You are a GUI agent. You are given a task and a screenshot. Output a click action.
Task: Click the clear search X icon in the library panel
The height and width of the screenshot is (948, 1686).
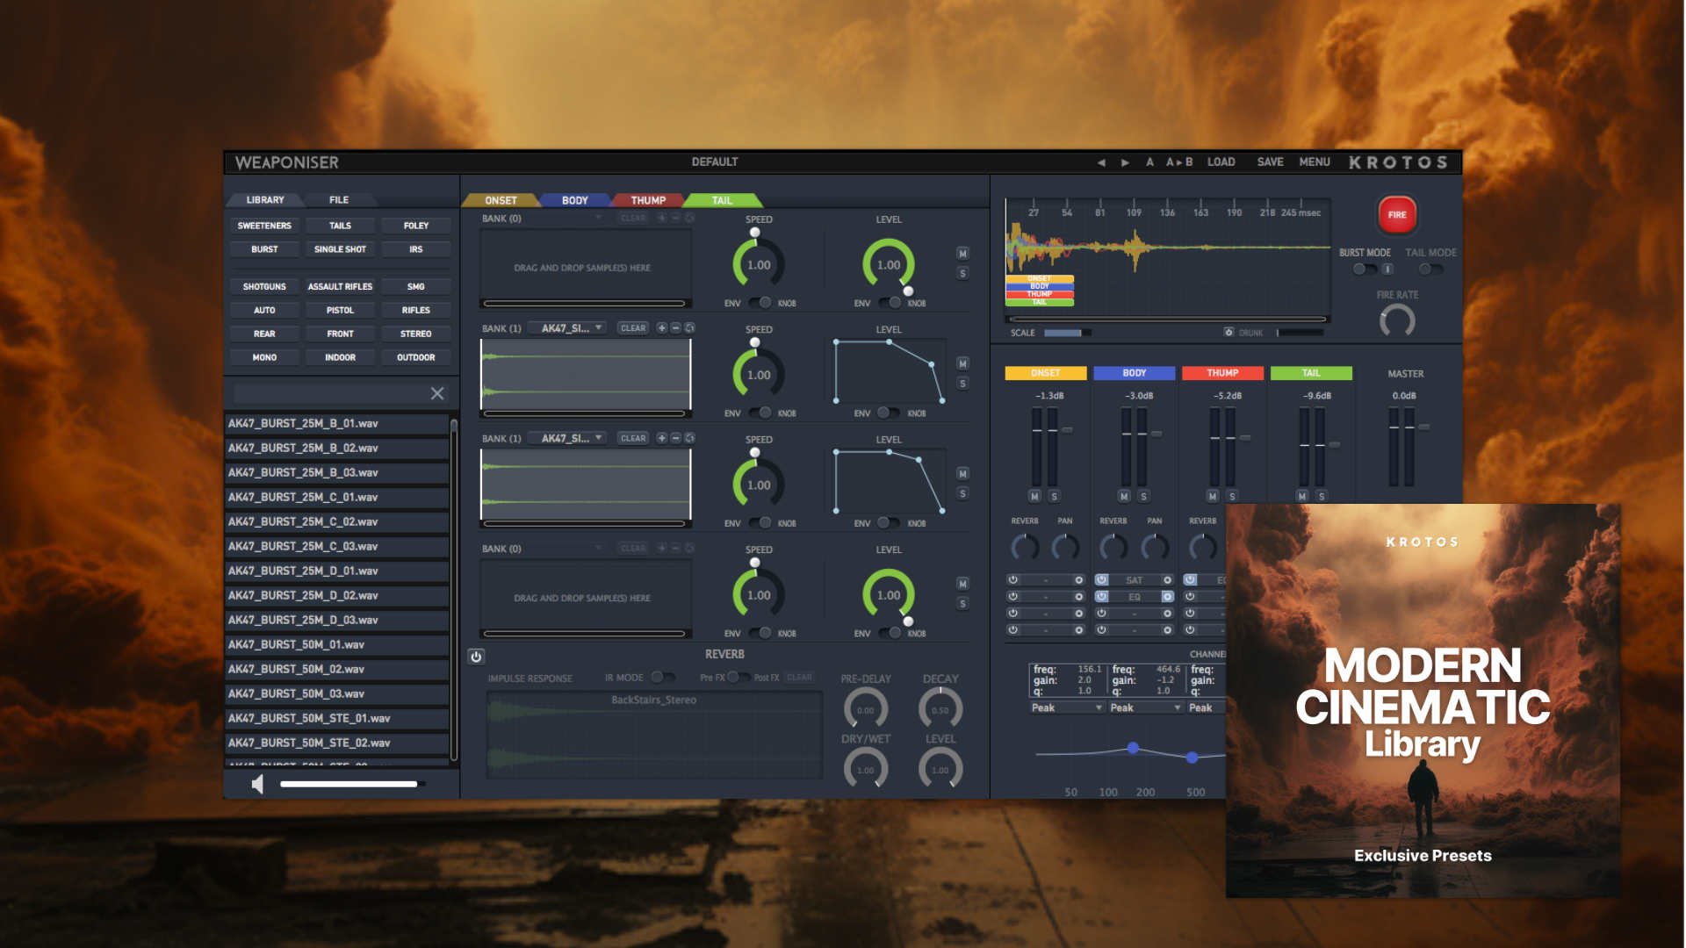[x=436, y=393]
